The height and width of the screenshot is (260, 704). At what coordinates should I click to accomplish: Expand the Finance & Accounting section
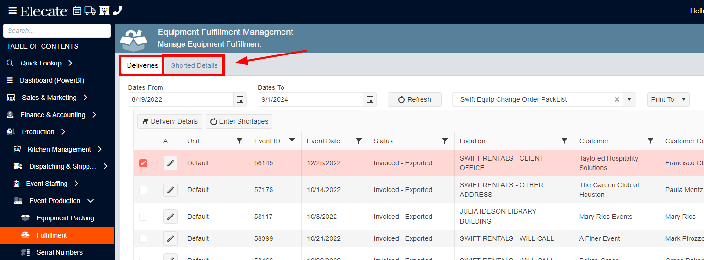[x=94, y=115]
